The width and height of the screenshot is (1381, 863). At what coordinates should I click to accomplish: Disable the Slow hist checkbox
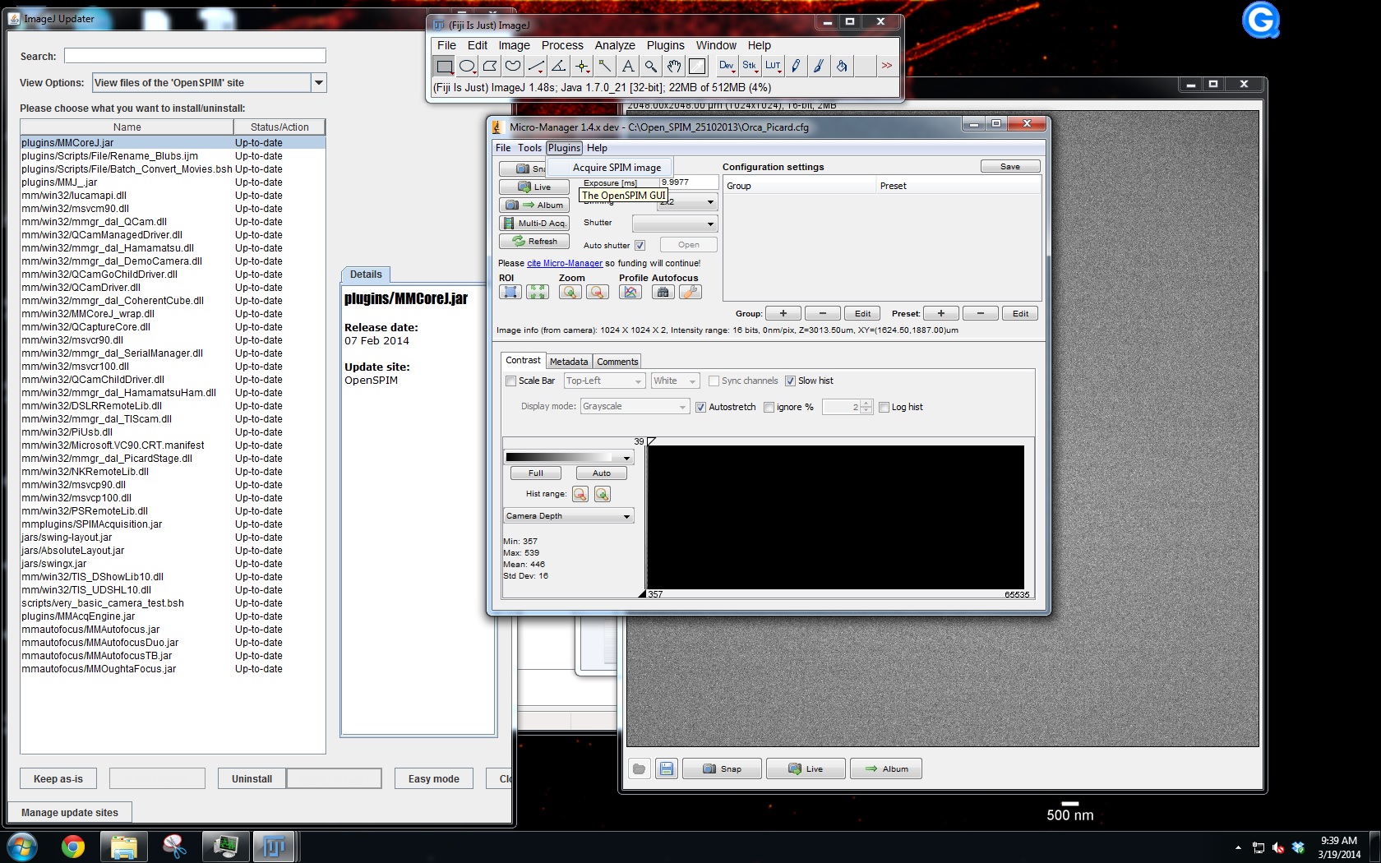click(790, 381)
